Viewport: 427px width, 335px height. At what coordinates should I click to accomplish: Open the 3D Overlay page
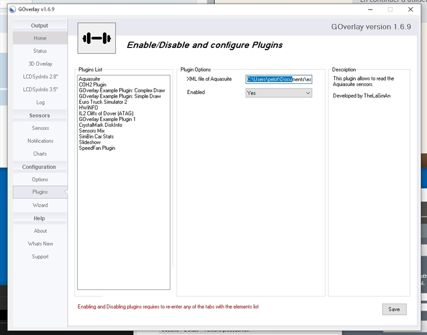point(39,63)
